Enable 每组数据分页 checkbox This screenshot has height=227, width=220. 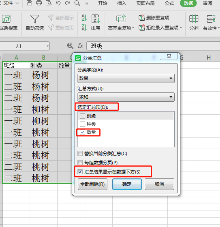[80, 163]
